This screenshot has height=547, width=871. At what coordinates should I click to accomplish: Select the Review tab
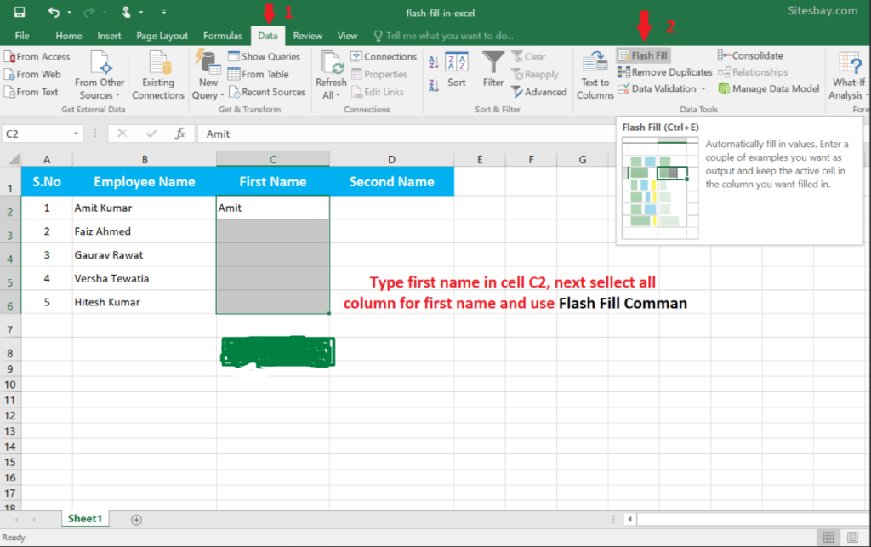pyautogui.click(x=307, y=36)
